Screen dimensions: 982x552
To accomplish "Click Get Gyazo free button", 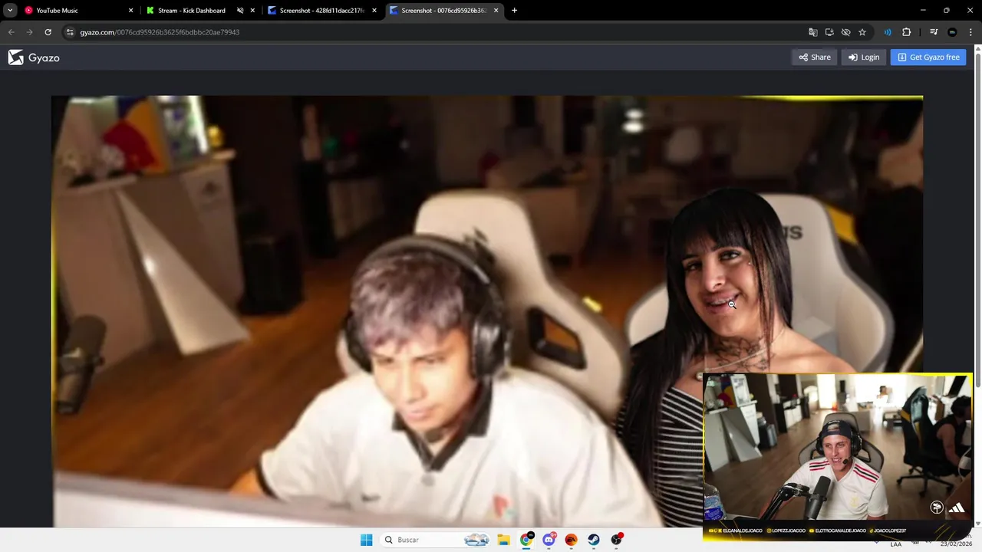I will [x=928, y=58].
